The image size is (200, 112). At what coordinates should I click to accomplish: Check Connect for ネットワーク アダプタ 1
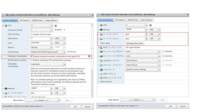tap(163, 52)
